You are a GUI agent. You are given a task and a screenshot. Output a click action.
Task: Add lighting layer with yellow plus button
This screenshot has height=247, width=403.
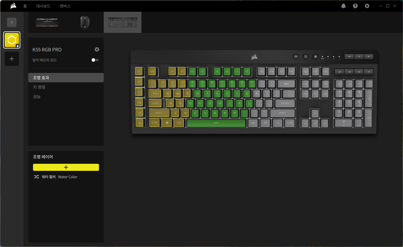click(x=66, y=167)
